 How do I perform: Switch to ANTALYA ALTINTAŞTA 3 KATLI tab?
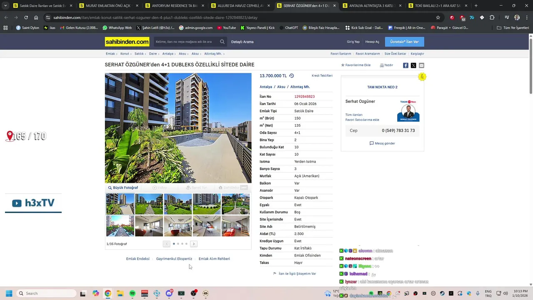[x=372, y=6]
